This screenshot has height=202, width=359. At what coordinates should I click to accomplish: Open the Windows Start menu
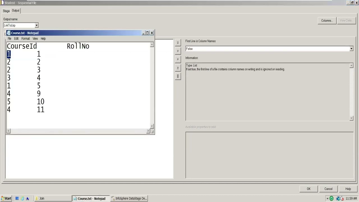pyautogui.click(x=6, y=198)
